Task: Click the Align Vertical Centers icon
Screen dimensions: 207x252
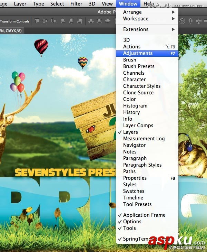Action: click(x=45, y=21)
